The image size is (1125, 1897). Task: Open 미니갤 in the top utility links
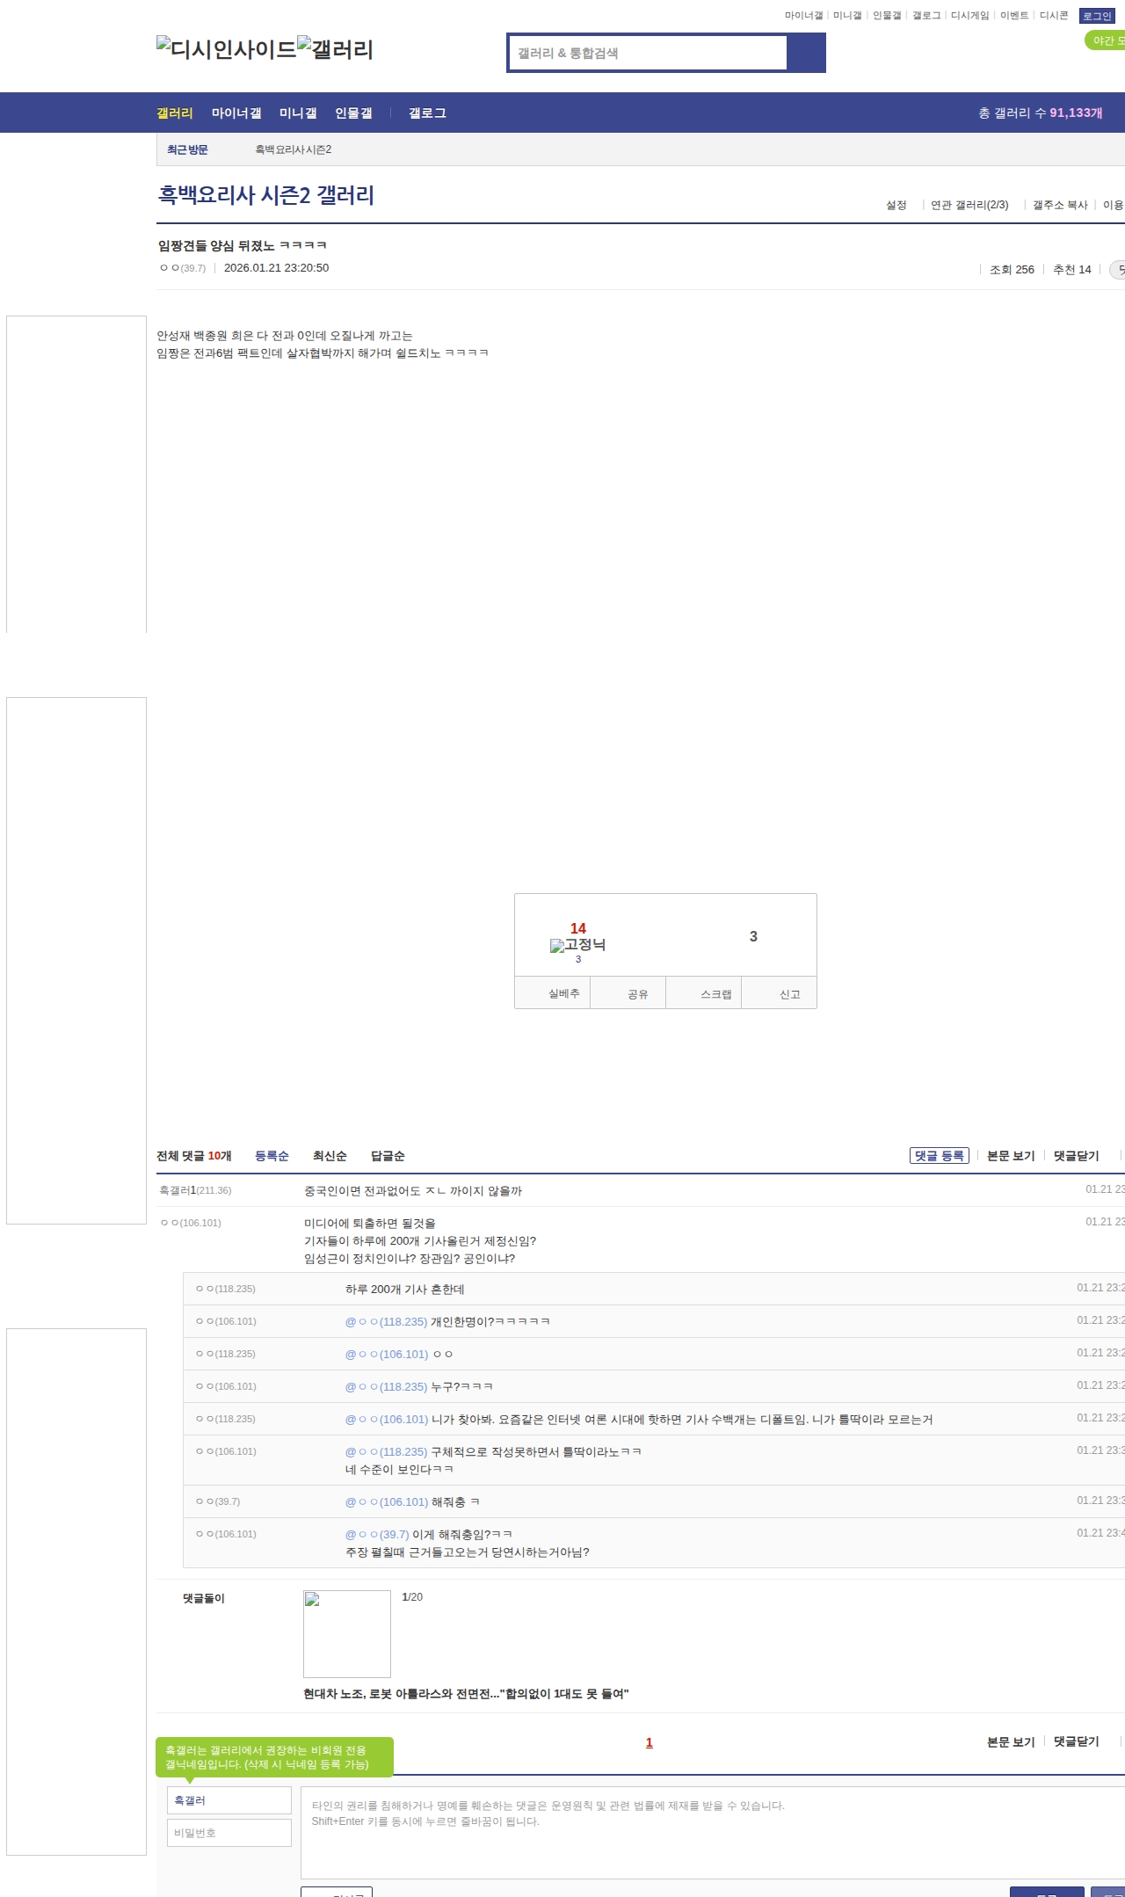tap(847, 16)
